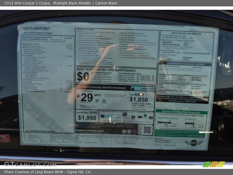Image resolution: width=233 pixels, height=175 pixels.
Task: Click 'GOVERNMENT 5-STAR SAFETY RATINGS' header
Action: click(x=186, y=64)
